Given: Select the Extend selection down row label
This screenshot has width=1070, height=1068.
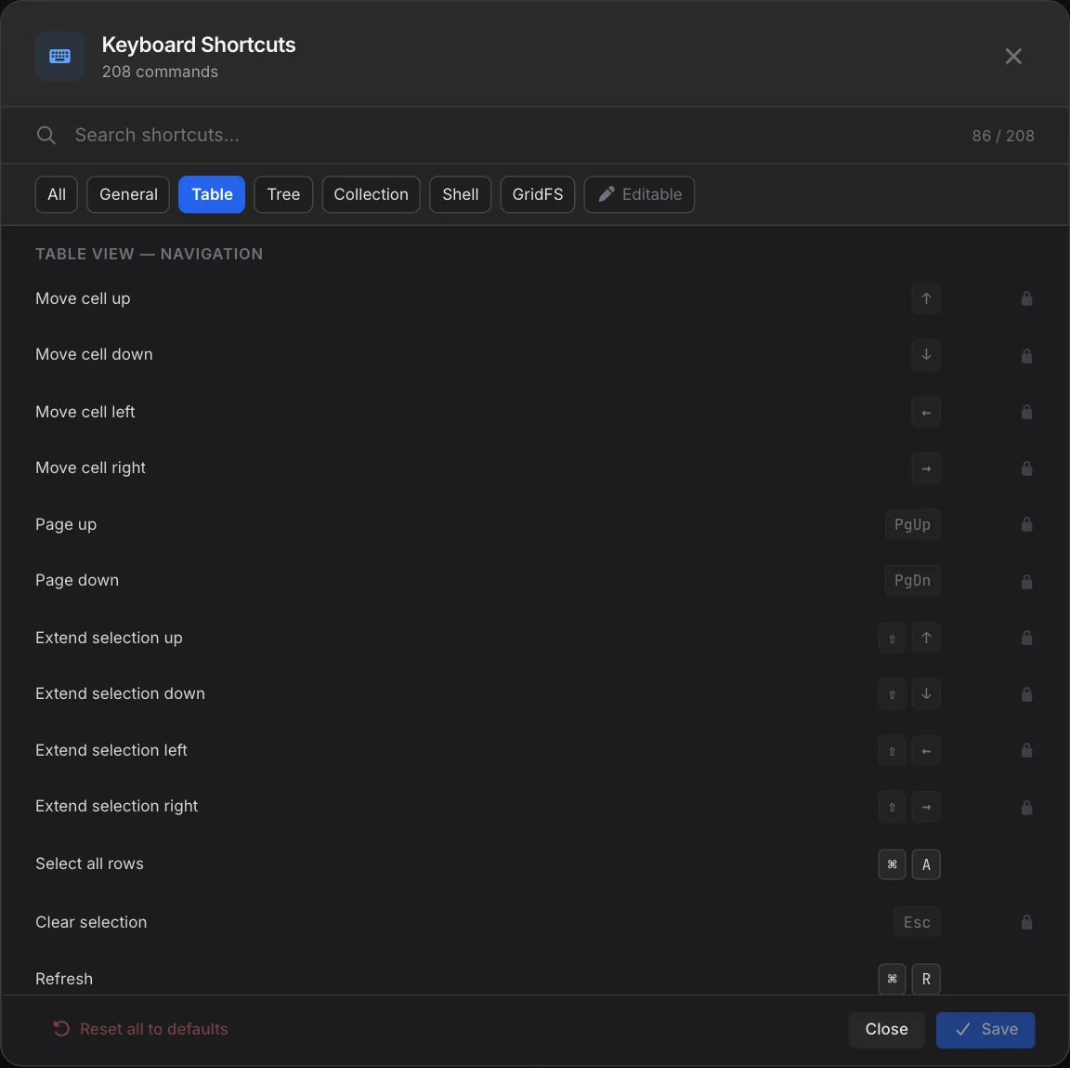Looking at the screenshot, I should coord(120,693).
